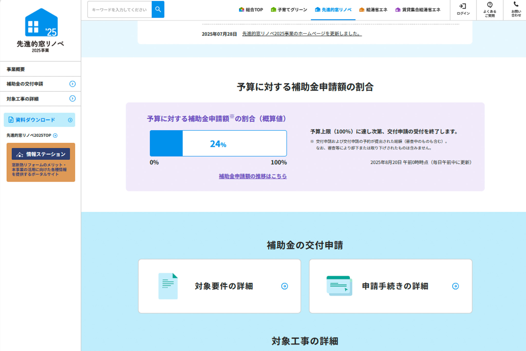Focus the keyword search input field

[x=119, y=10]
